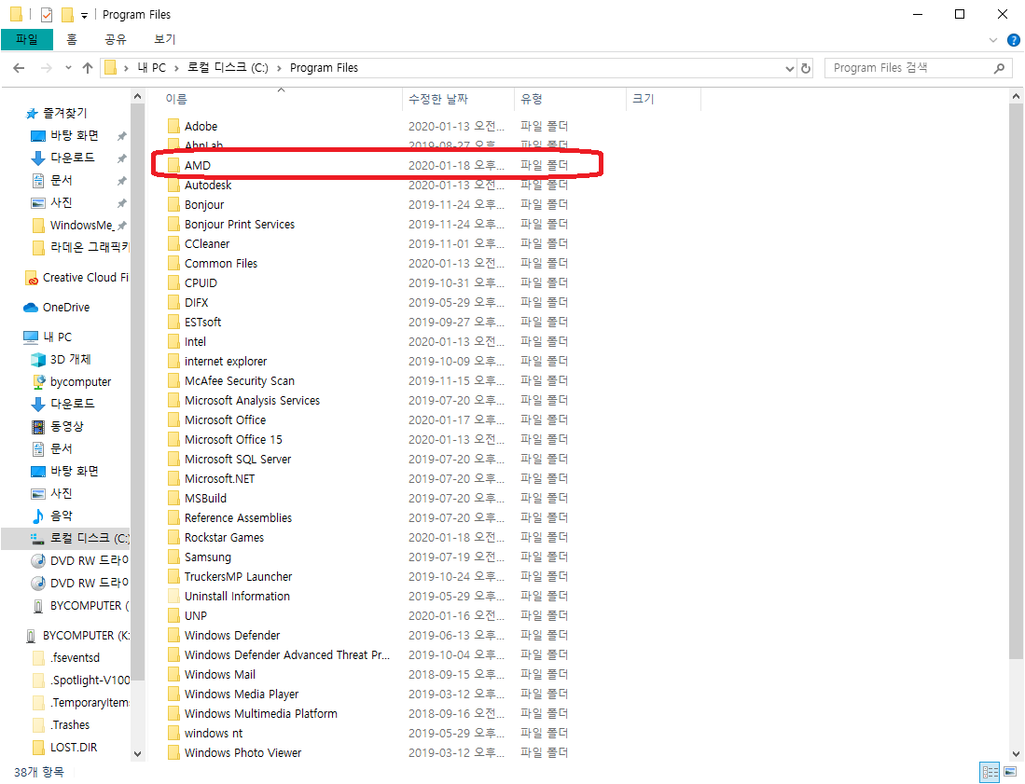Image resolution: width=1025 pixels, height=784 pixels.
Task: Open the address bar history dropdown
Action: [790, 68]
